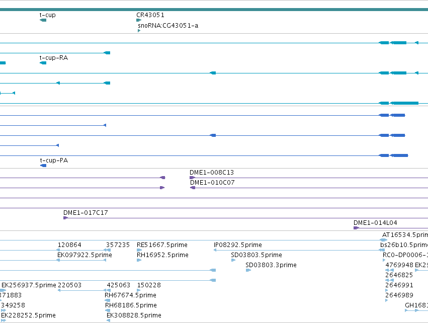Select the 357235 EST label
428x323 pixels.
click(x=118, y=245)
